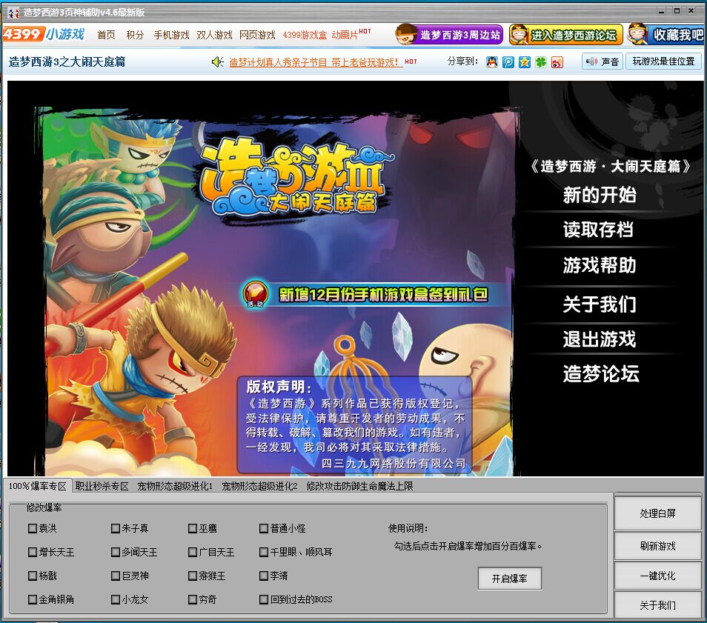Open the 造梦计划真人秀 announcement link
The width and height of the screenshot is (707, 623).
coord(315,62)
